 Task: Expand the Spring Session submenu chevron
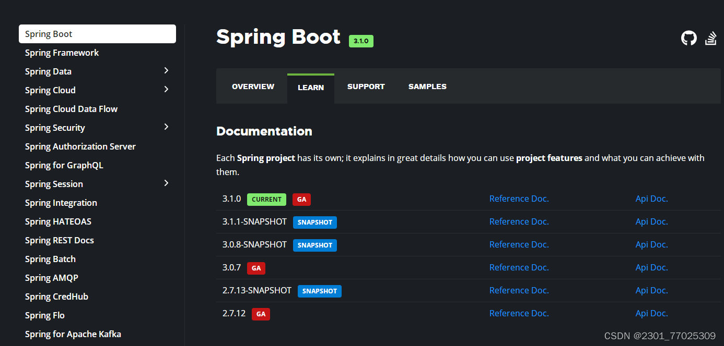(166, 183)
